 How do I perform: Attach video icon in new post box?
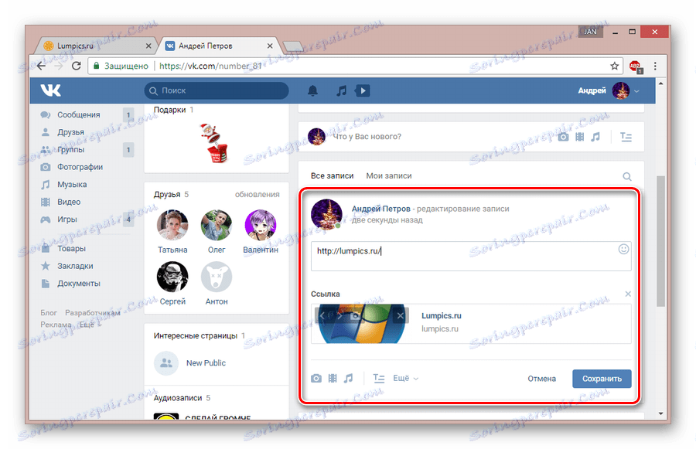pyautogui.click(x=580, y=137)
